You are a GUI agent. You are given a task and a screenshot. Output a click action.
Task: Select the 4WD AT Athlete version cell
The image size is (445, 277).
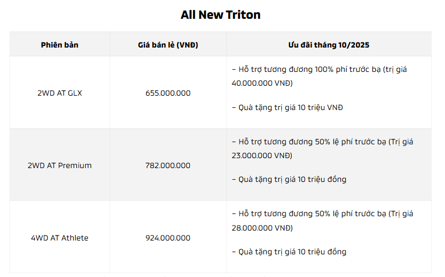click(x=60, y=238)
